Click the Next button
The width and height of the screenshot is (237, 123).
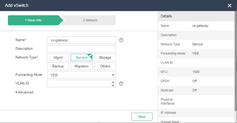[x=142, y=117]
